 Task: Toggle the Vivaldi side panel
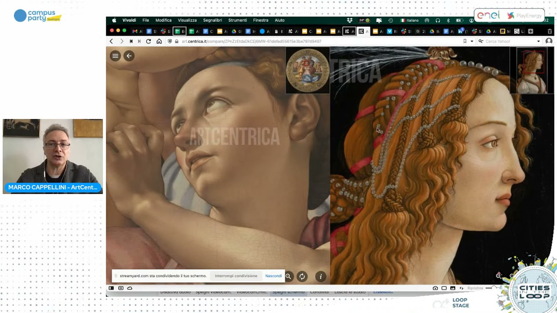pos(111,288)
